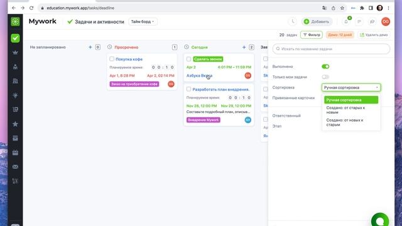Image resolution: width=402 pixels, height=226 pixels.
Task: Open the graduation cap learning icon
Action: 372,21
